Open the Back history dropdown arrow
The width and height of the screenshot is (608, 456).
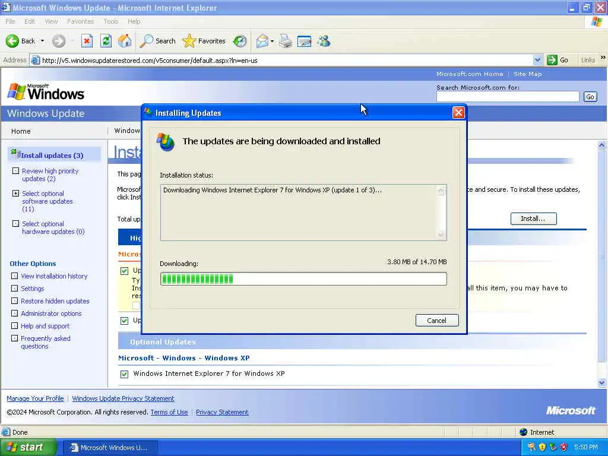click(42, 41)
